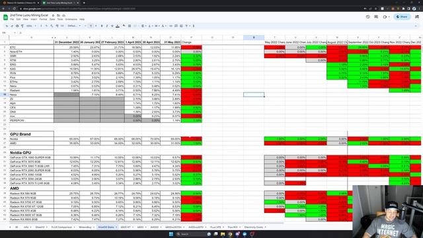
Task: Click the GPU Brand heading cell
Action: pyautogui.click(x=32, y=134)
